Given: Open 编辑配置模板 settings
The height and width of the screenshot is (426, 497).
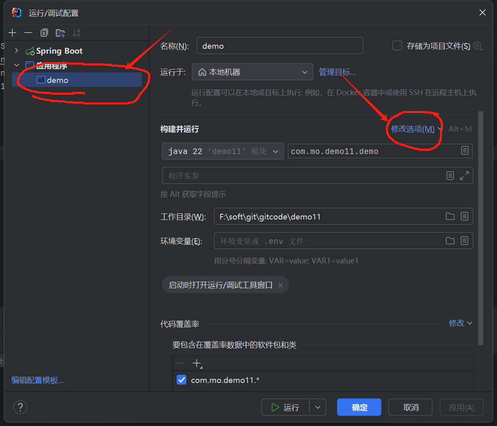Looking at the screenshot, I should click(38, 380).
